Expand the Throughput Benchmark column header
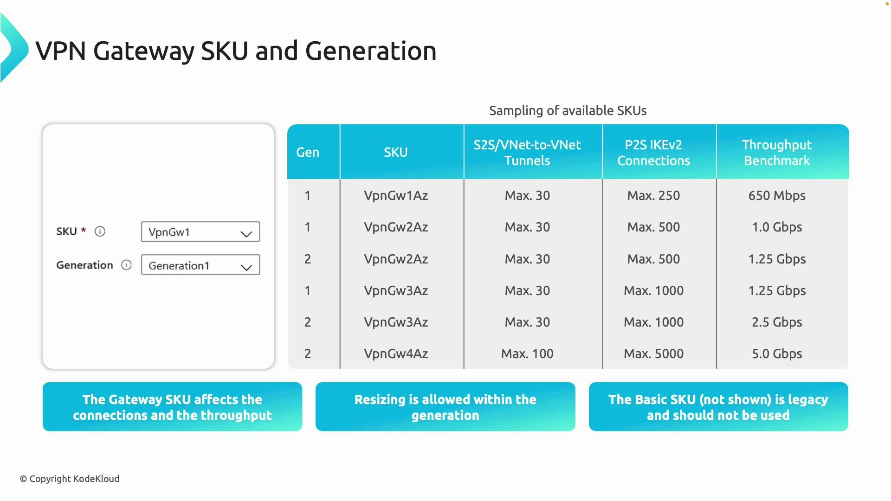This screenshot has height=501, width=891. click(777, 152)
